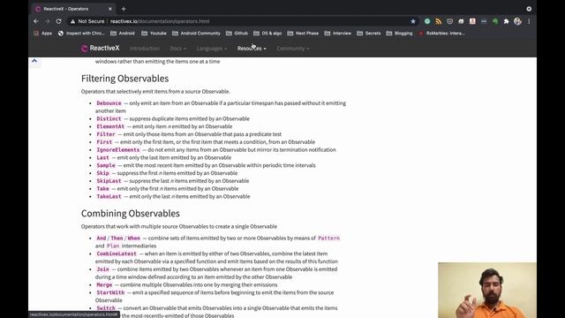Open the Android bookmark folder

[123, 34]
